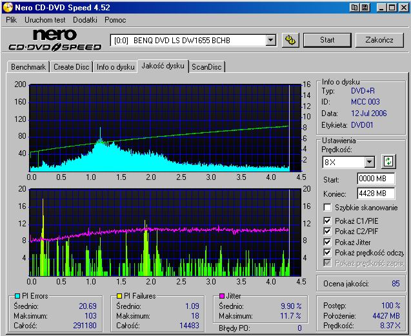The width and height of the screenshot is (411, 336).
Task: Open the Pomoc menu
Action: pyautogui.click(x=115, y=20)
